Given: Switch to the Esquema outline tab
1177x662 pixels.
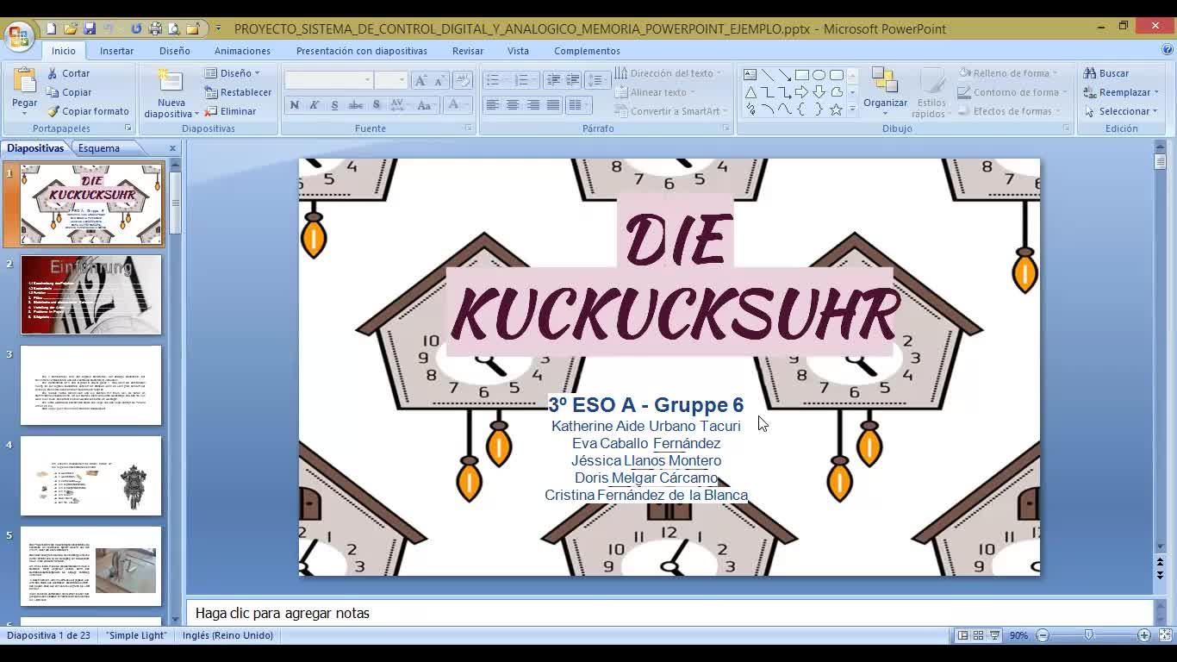Looking at the screenshot, I should click(x=99, y=148).
